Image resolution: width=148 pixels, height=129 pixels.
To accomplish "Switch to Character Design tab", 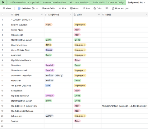I will pos(116,2).
